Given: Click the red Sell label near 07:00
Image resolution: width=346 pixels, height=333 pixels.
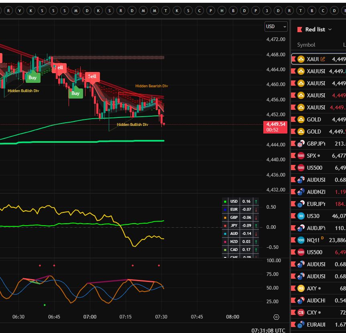Looking at the screenshot, I should tap(92, 76).
